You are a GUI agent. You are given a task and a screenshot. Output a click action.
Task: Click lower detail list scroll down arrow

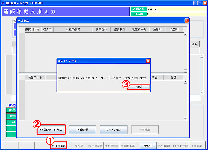click(185, 119)
